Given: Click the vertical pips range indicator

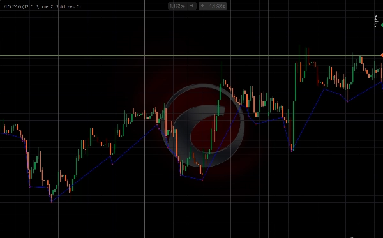Looking at the screenshot, I should pyautogui.click(x=377, y=21).
